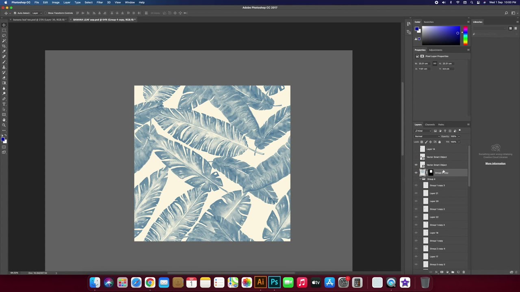Viewport: 520px width, 292px height.
Task: Select the Type tool
Action: tap(4, 104)
